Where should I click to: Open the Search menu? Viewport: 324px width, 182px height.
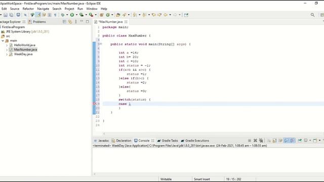[57, 9]
